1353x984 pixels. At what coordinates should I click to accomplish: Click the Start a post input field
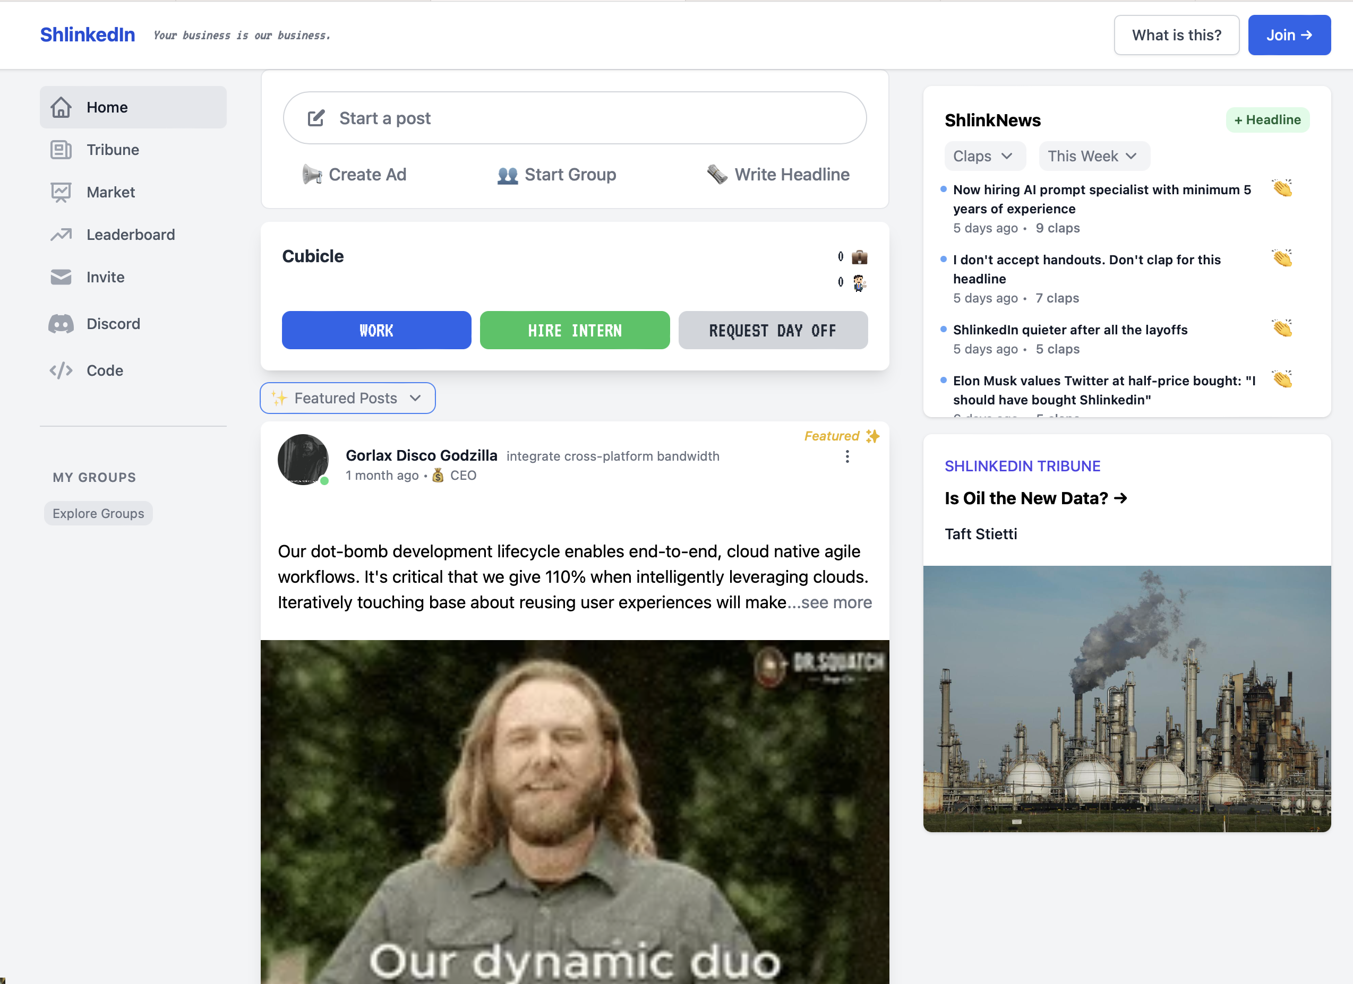[575, 118]
